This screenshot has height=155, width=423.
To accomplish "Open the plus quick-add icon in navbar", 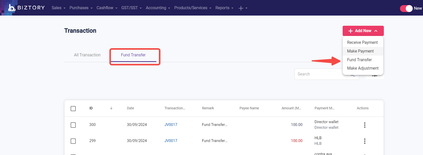I will click(x=241, y=8).
